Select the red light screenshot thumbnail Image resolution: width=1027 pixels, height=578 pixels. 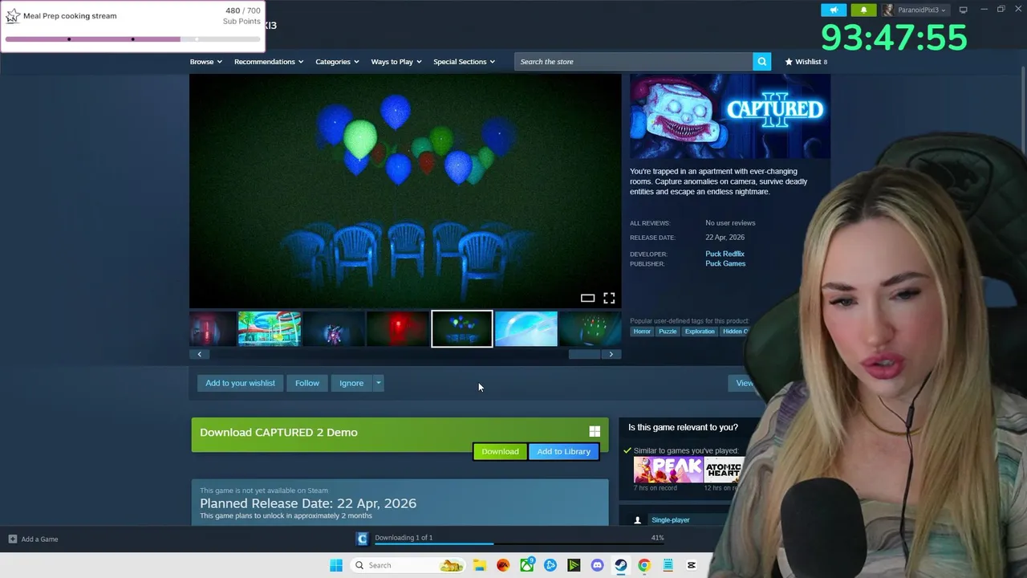click(398, 329)
